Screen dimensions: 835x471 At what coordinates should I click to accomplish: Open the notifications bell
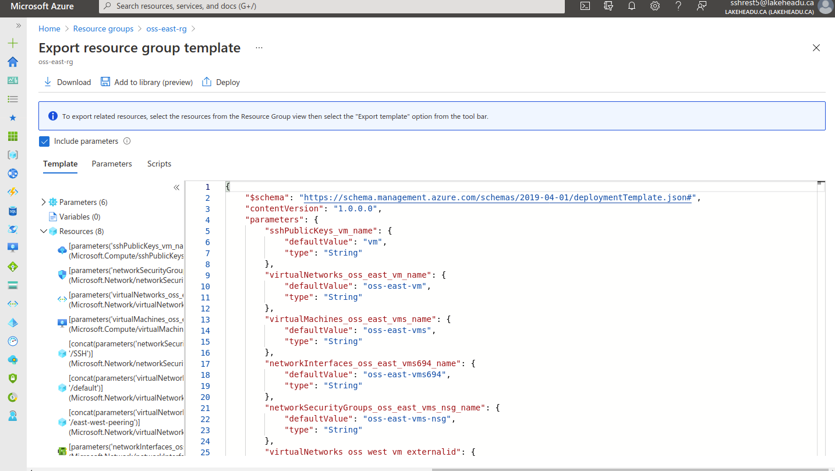pyautogui.click(x=632, y=6)
